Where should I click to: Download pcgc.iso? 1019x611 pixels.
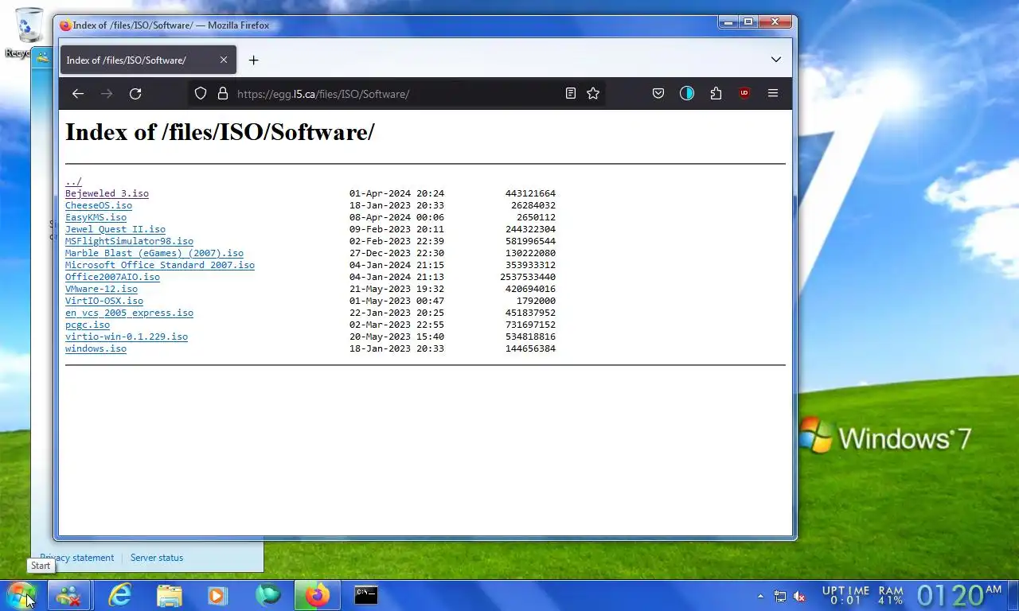pyautogui.click(x=88, y=325)
